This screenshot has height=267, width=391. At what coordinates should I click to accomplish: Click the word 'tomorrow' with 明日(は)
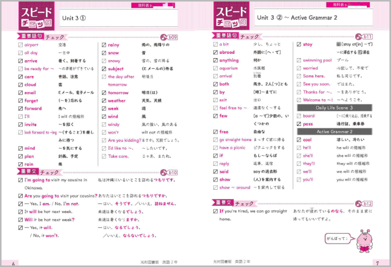tap(118, 93)
